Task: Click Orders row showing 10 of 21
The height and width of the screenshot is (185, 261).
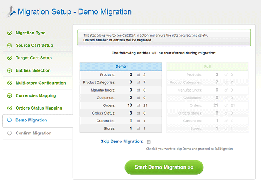Action: pyautogui.click(x=121, y=105)
